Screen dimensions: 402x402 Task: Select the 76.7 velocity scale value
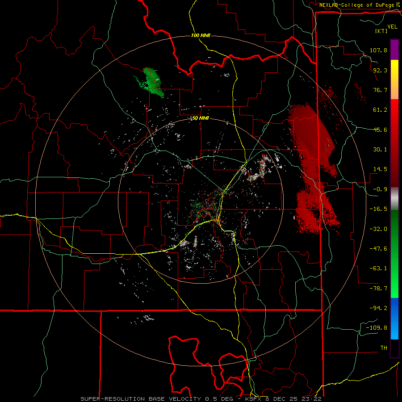click(380, 90)
